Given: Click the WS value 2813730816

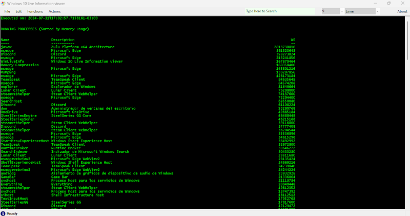Looking at the screenshot, I should pyautogui.click(x=284, y=47).
